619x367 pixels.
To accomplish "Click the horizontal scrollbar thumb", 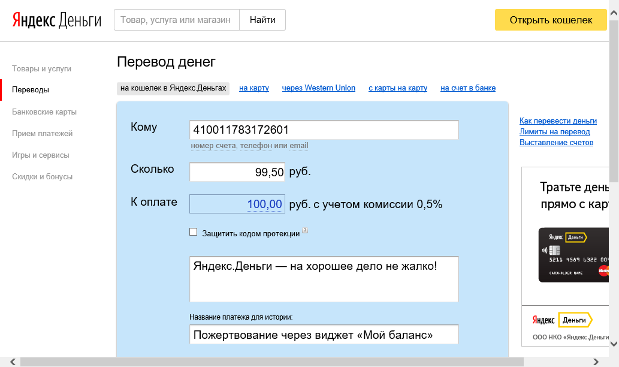I will click(272, 362).
